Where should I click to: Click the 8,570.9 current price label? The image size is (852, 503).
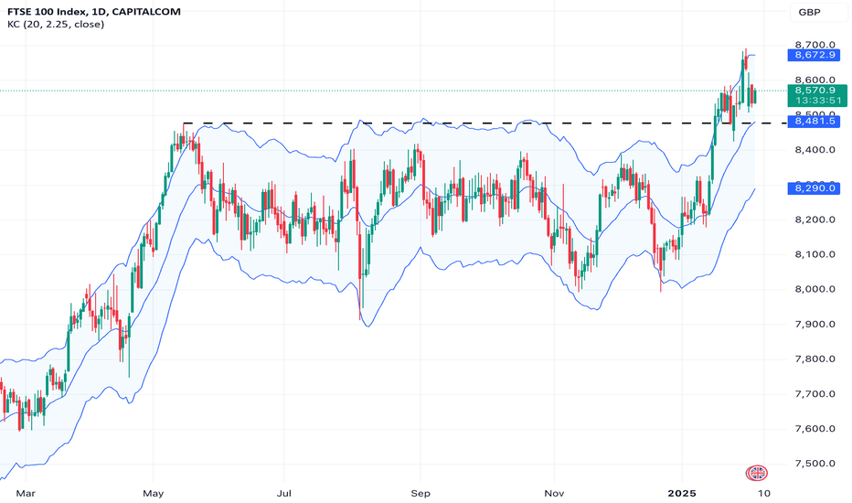(816, 91)
